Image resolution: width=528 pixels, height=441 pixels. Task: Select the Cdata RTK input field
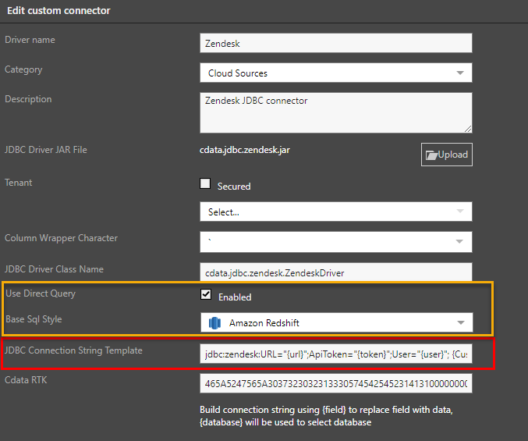click(x=335, y=385)
